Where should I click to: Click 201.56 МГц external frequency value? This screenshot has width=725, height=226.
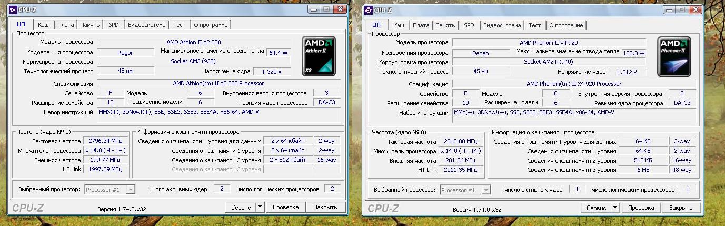[x=461, y=160]
